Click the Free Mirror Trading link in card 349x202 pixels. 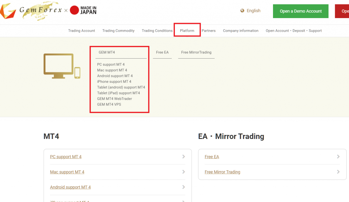pyautogui.click(x=222, y=172)
